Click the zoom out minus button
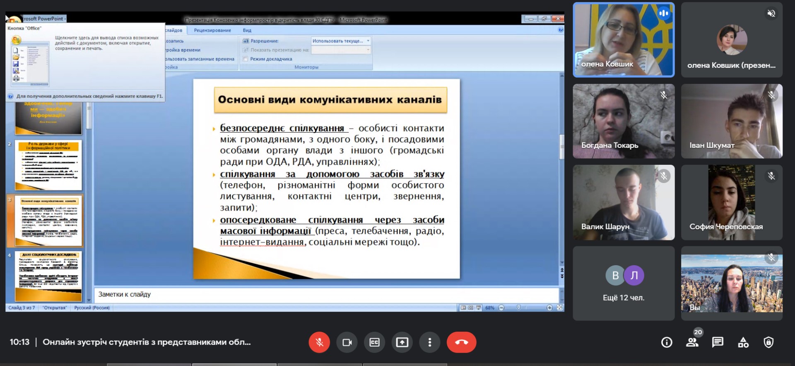 pos(501,308)
